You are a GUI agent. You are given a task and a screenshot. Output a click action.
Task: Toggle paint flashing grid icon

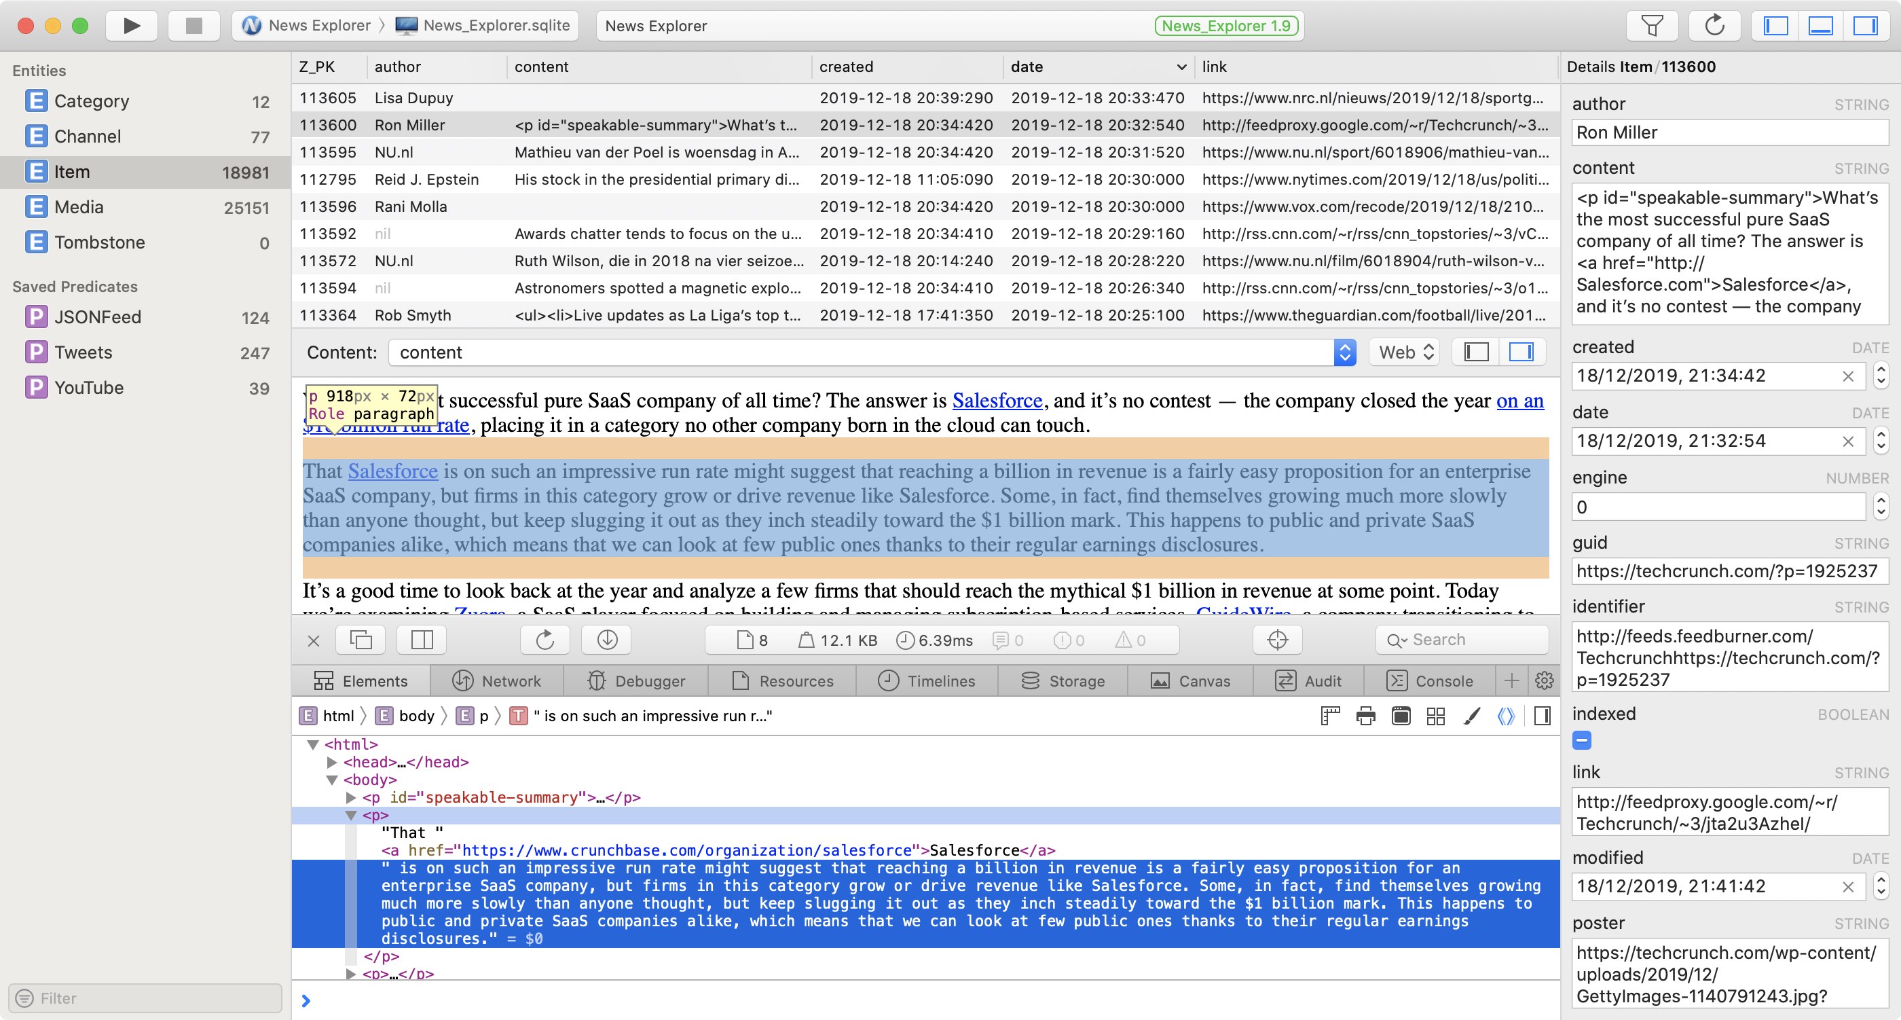(1436, 716)
